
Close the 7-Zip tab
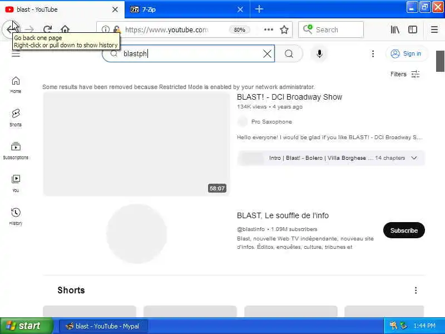click(240, 9)
